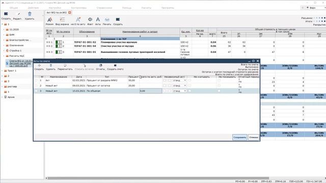This screenshot has width=326, height=183.
Task: Click the horizontal scrollbar at the bottom
Action: click(x=158, y=178)
